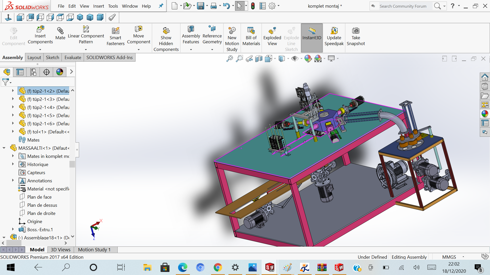Image resolution: width=490 pixels, height=275 pixels.
Task: Activate Move Component tool
Action: coord(139,35)
